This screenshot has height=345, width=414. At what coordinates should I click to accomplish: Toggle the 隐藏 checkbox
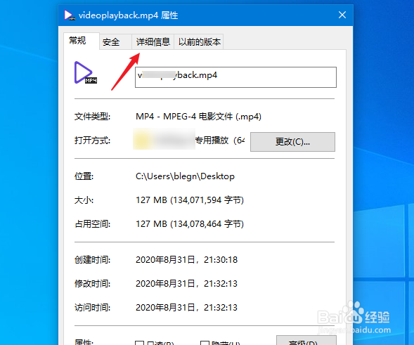click(x=205, y=343)
